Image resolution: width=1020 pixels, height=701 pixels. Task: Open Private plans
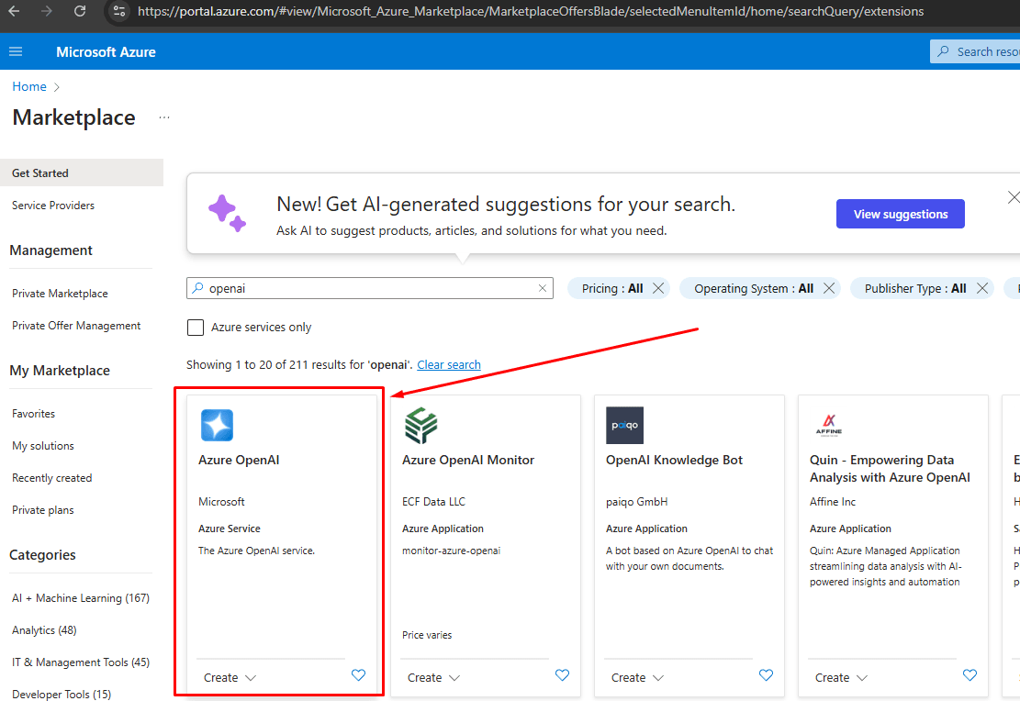43,510
